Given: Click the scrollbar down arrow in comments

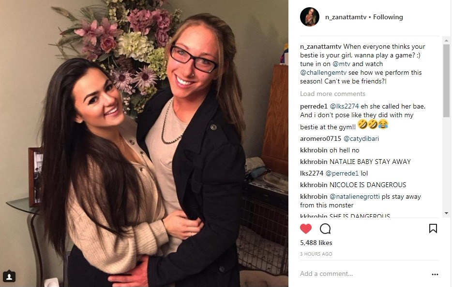Looking at the screenshot, I should coord(447,213).
